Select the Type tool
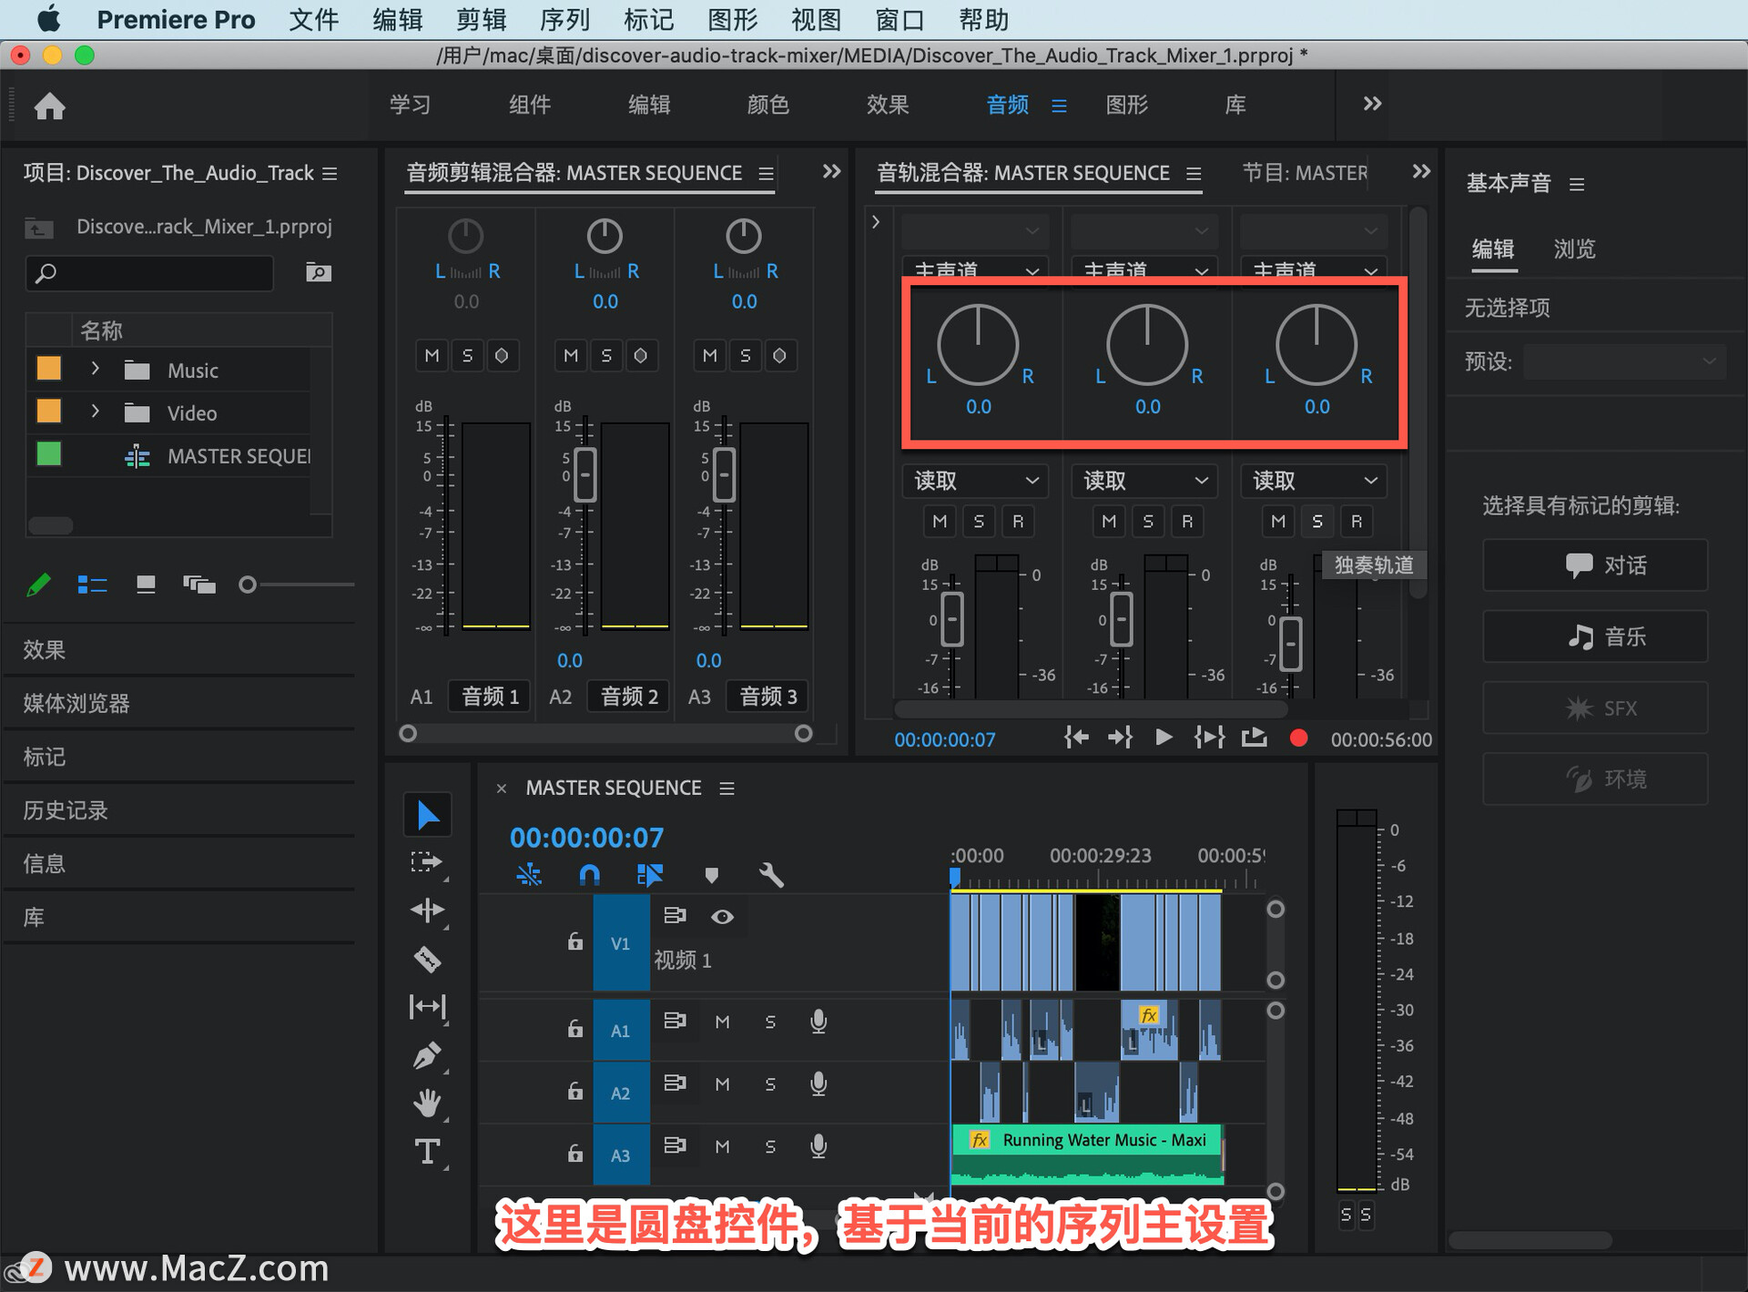 [427, 1152]
